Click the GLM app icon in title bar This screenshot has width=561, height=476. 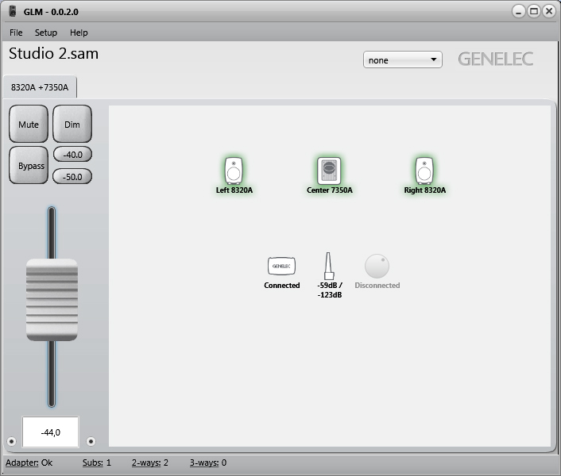[x=13, y=11]
